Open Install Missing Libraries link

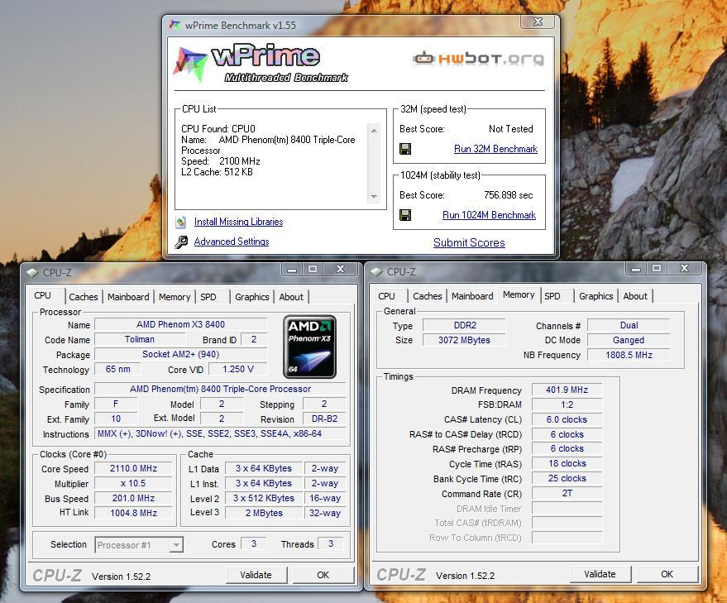[238, 222]
